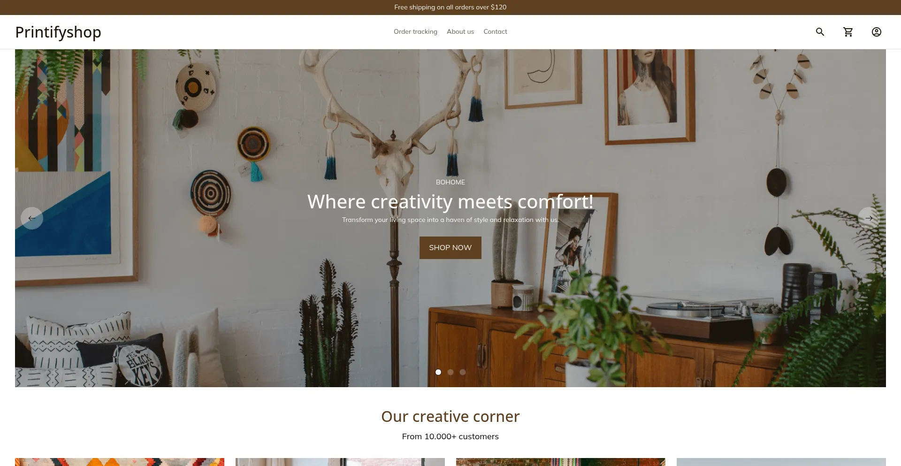Click the free shipping announcement bar
Viewport: 901px width, 466px height.
pos(450,8)
